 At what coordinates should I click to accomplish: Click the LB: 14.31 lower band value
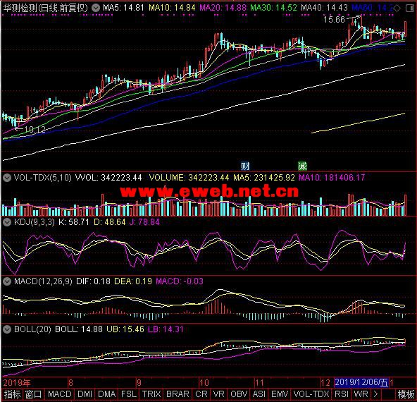tap(166, 329)
